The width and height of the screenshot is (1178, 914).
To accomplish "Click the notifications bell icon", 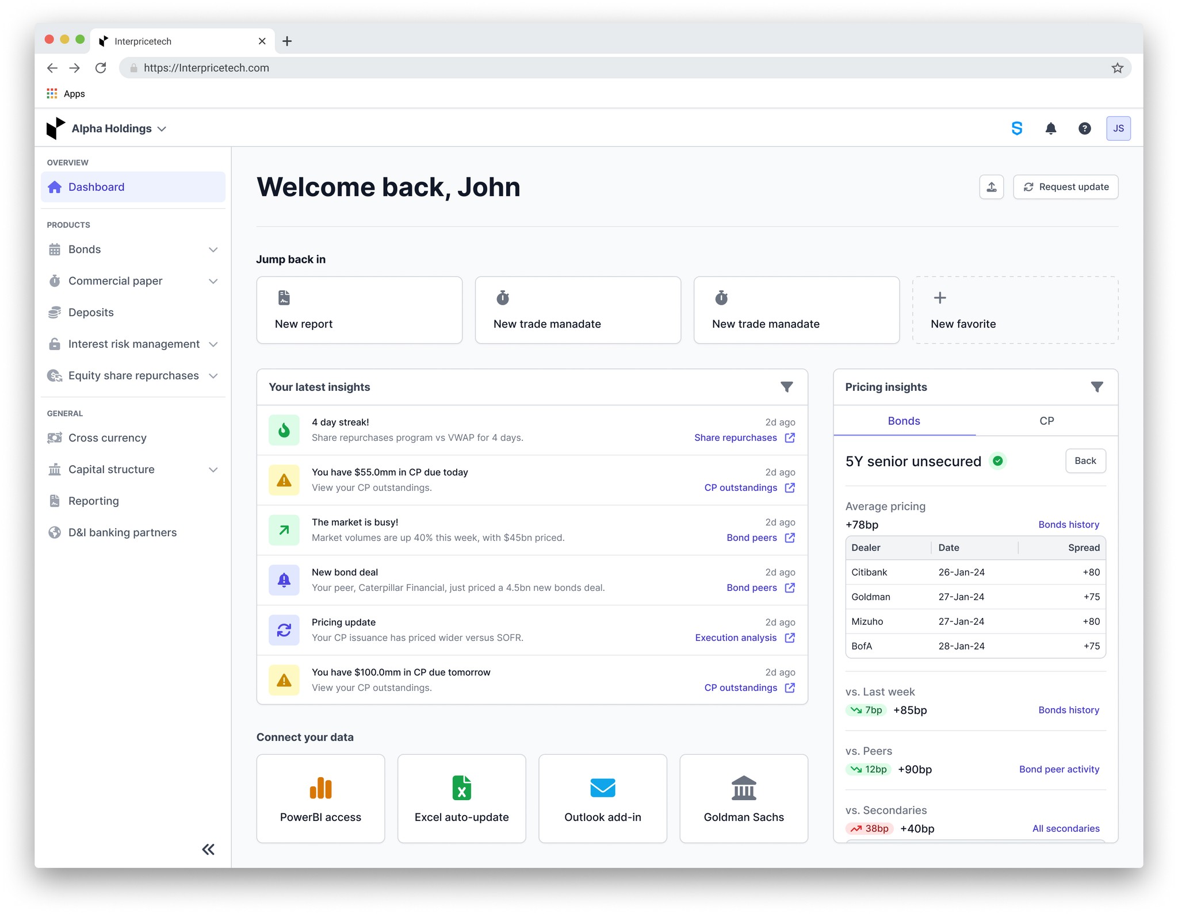I will click(1050, 129).
